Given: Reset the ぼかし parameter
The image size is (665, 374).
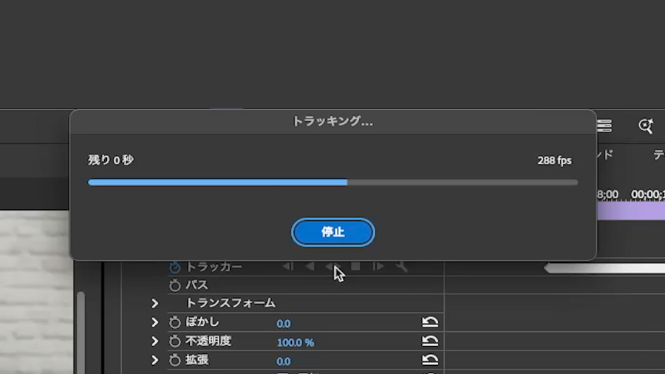Looking at the screenshot, I should [x=429, y=322].
